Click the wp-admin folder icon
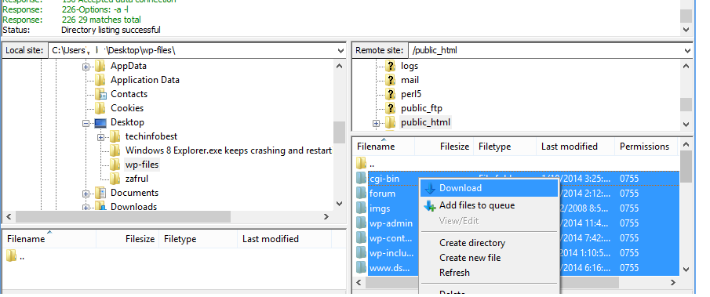 click(x=361, y=223)
